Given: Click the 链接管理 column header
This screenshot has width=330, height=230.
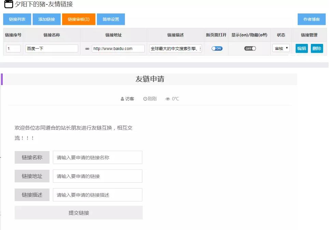Looking at the screenshot, I should pyautogui.click(x=309, y=35).
